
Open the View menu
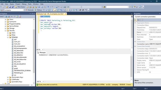7,4
